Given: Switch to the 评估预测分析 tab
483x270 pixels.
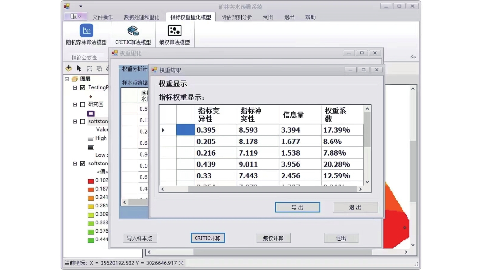Looking at the screenshot, I should coord(237,17).
